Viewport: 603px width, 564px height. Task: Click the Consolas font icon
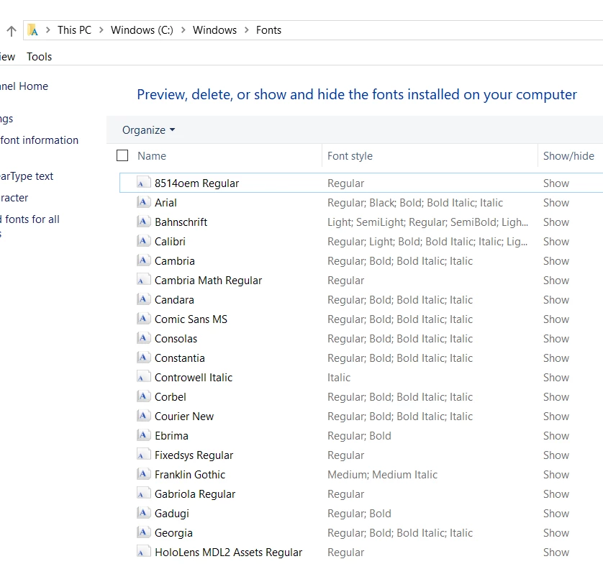[x=143, y=338]
